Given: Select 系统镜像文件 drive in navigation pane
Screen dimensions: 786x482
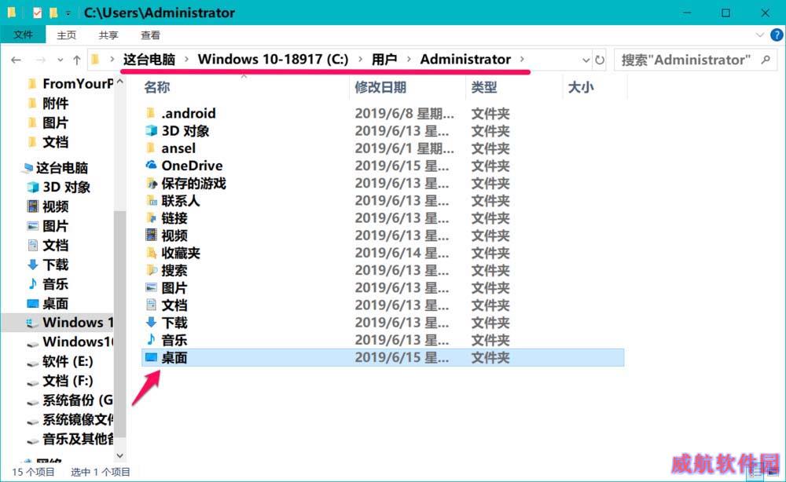Looking at the screenshot, I should [70, 419].
